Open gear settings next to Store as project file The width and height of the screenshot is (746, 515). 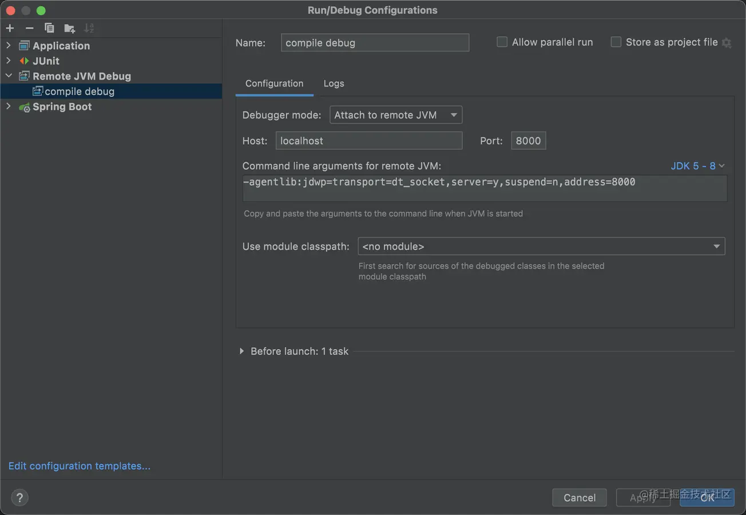(x=727, y=43)
